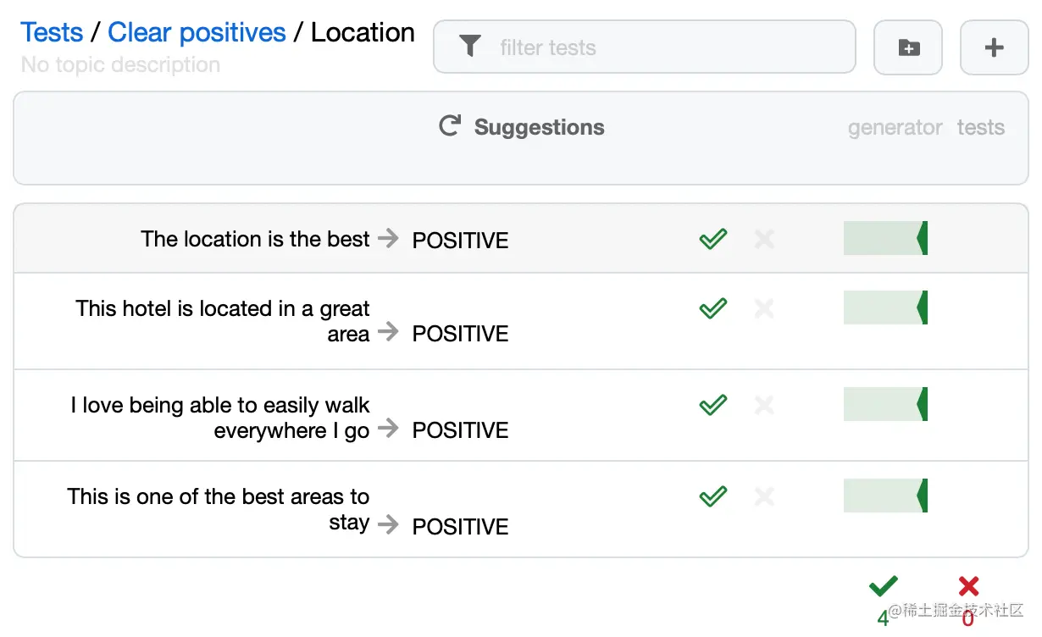Viewport: 1042px width, 637px height.
Task: Click POSITIVE label of 'best areas to stay' row
Action: [x=460, y=527]
